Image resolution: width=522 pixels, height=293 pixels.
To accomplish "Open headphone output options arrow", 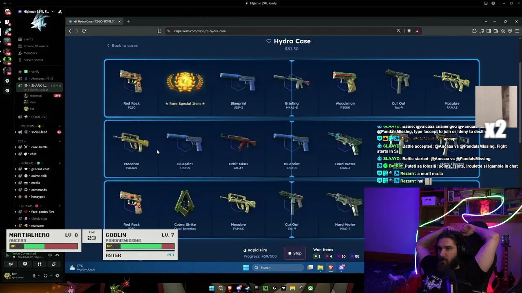I will 50,276.
